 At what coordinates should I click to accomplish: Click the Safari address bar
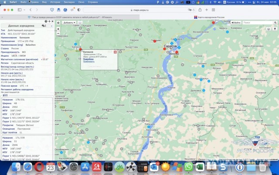click(x=139, y=10)
